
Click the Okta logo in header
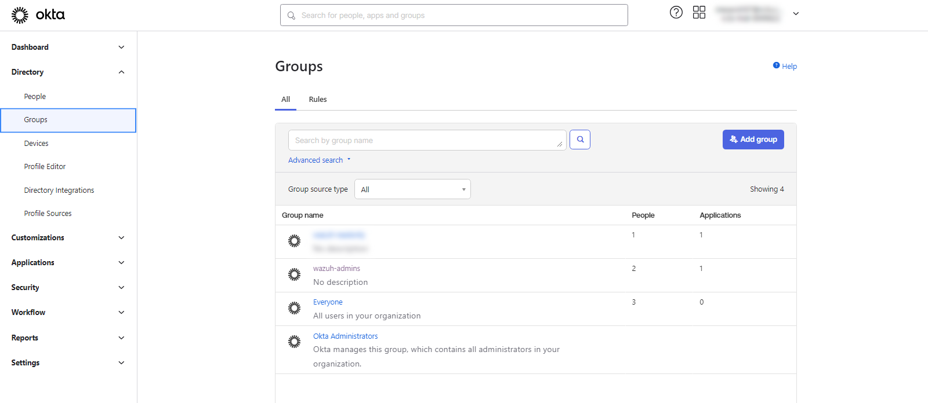[x=38, y=15]
